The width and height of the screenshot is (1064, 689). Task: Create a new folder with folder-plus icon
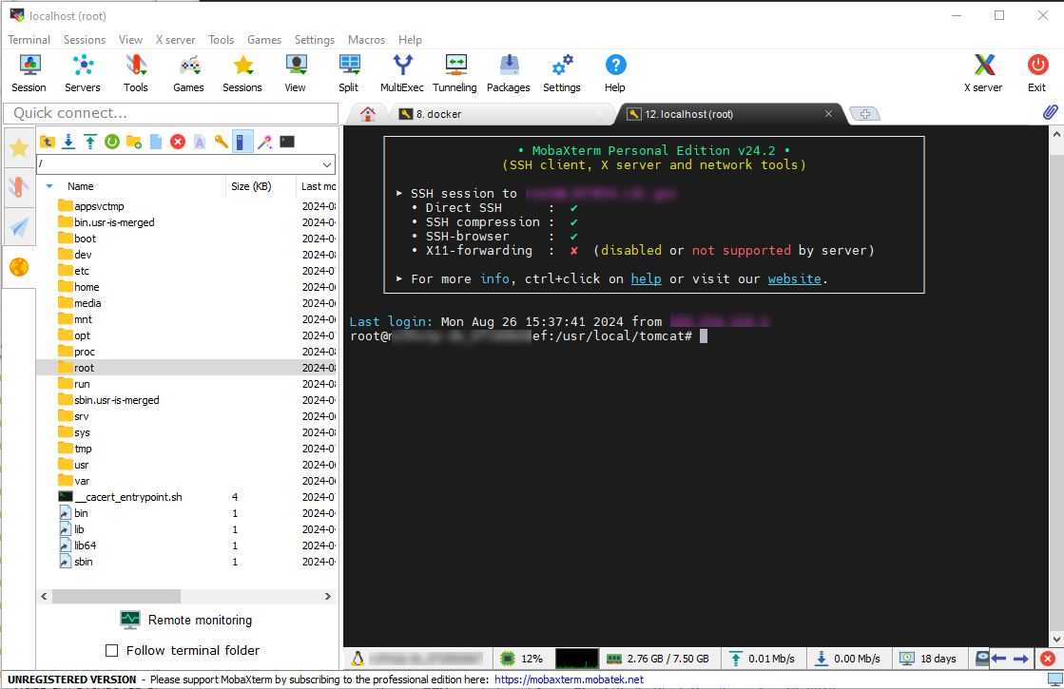coord(134,142)
